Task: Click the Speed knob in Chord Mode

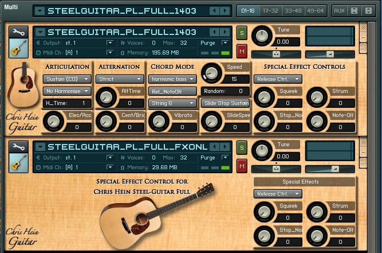Action: pyautogui.click(x=211, y=73)
